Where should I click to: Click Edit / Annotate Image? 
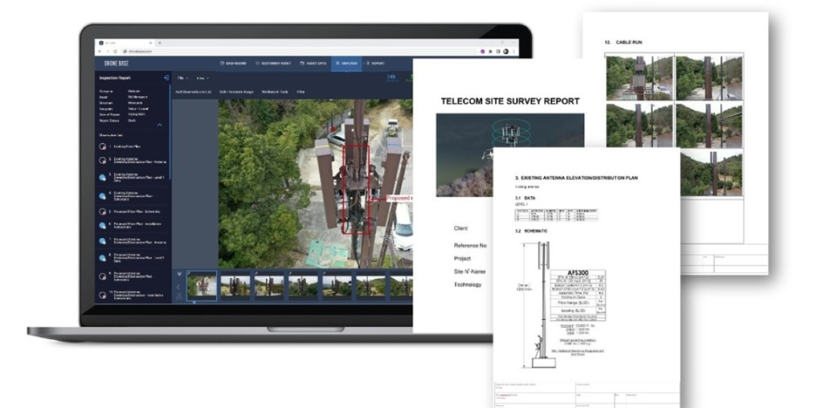(x=236, y=92)
